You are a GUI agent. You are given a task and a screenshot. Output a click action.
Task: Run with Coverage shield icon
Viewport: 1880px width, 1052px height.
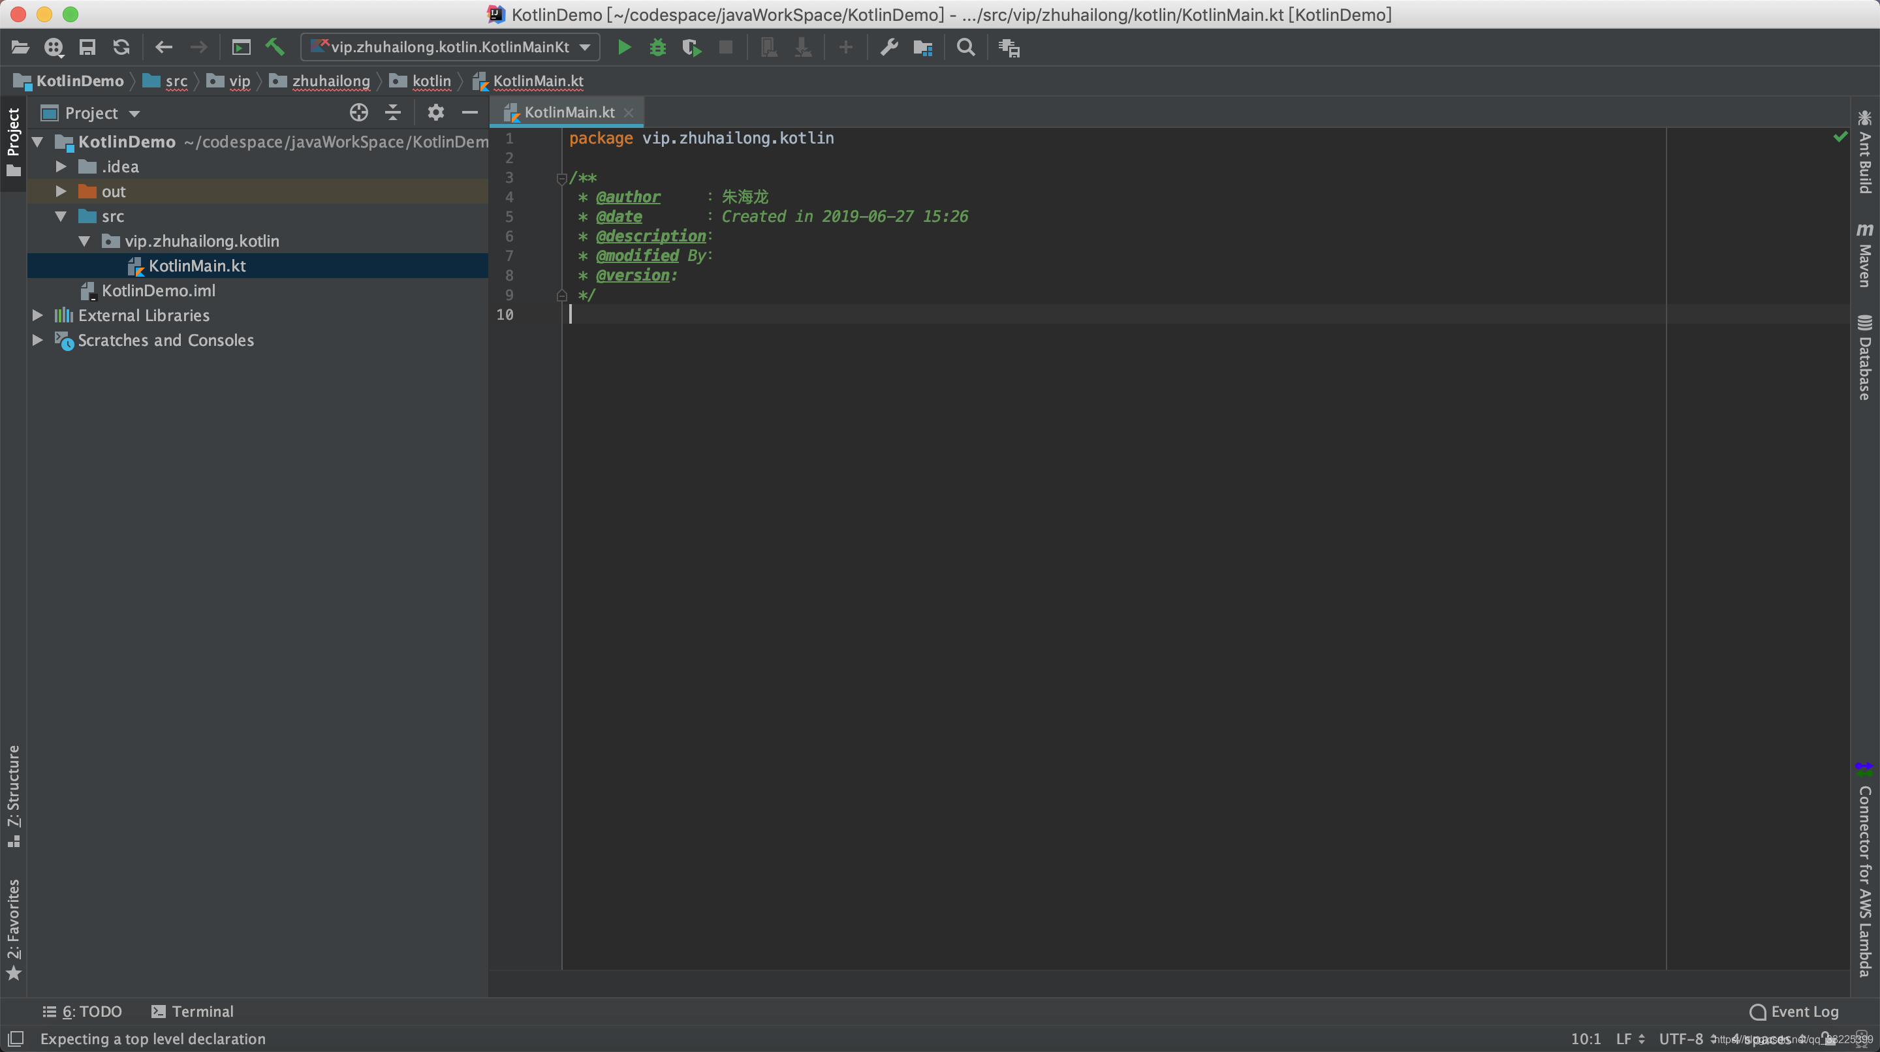(x=691, y=48)
